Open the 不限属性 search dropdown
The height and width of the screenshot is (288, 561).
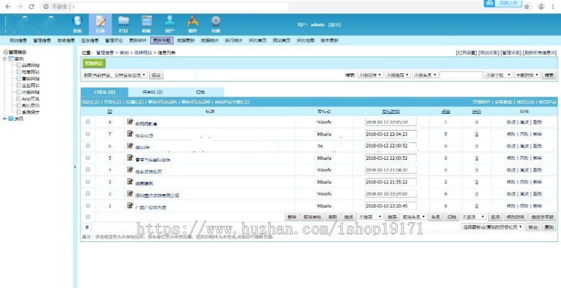pyautogui.click(x=370, y=75)
